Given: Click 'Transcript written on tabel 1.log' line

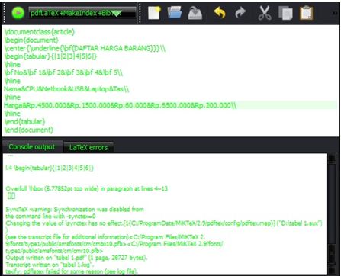Looking at the screenshot, I should tap(49, 265).
